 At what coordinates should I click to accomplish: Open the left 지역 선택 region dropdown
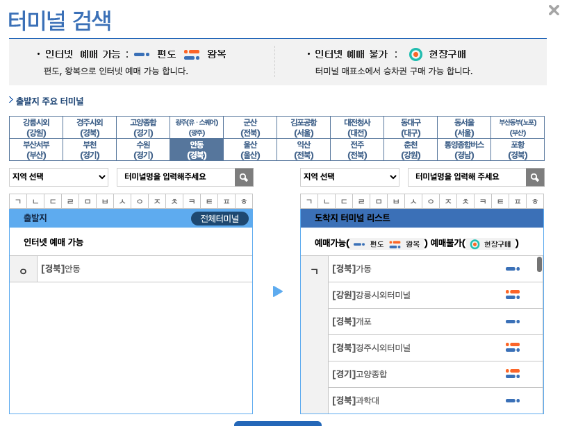58,177
